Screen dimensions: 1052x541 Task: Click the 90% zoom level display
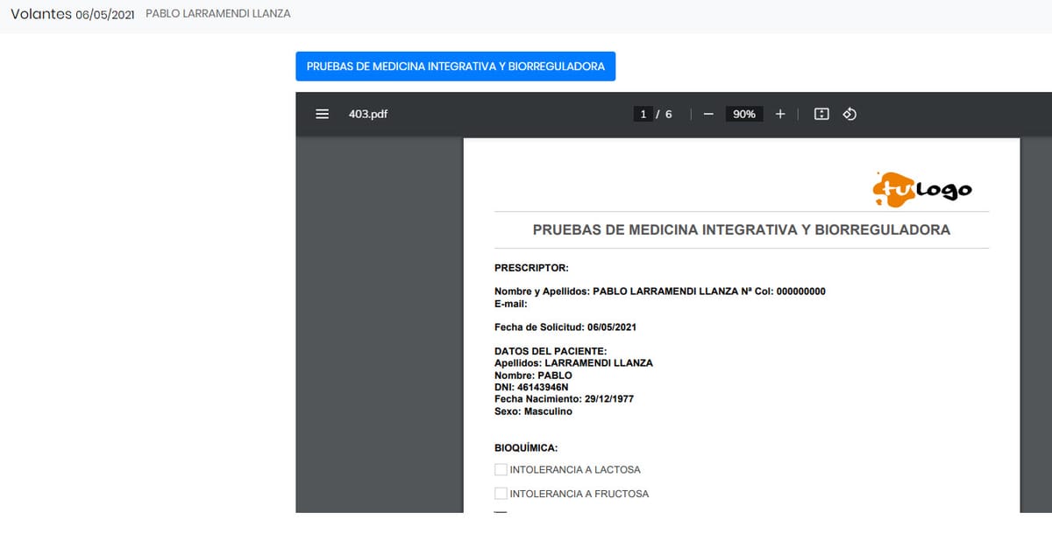point(743,114)
